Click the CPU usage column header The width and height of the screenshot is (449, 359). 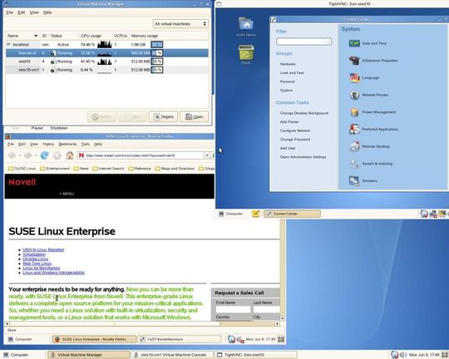(x=91, y=36)
